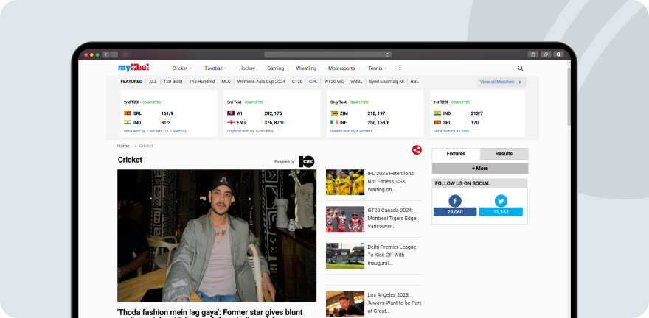649x318 pixels.
Task: Open the Hockey section
Action: (x=247, y=68)
